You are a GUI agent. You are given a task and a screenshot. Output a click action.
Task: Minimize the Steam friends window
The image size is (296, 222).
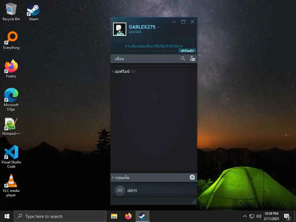point(174,22)
